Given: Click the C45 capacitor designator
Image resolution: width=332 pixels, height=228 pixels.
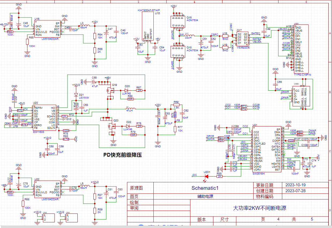Looking at the screenshot, I should coord(25,23).
